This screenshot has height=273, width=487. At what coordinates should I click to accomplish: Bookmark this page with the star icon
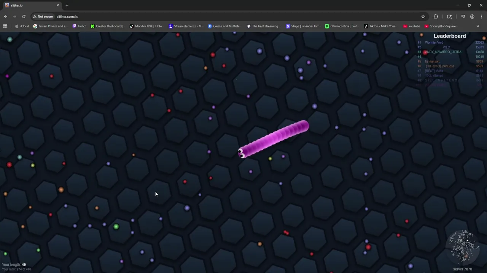pos(423,16)
